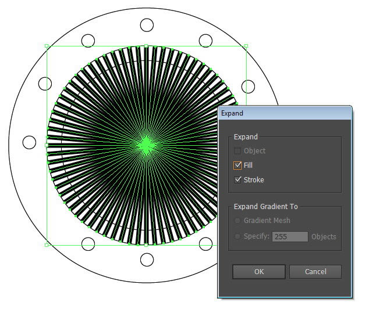Click the "Fill" label text

point(248,166)
